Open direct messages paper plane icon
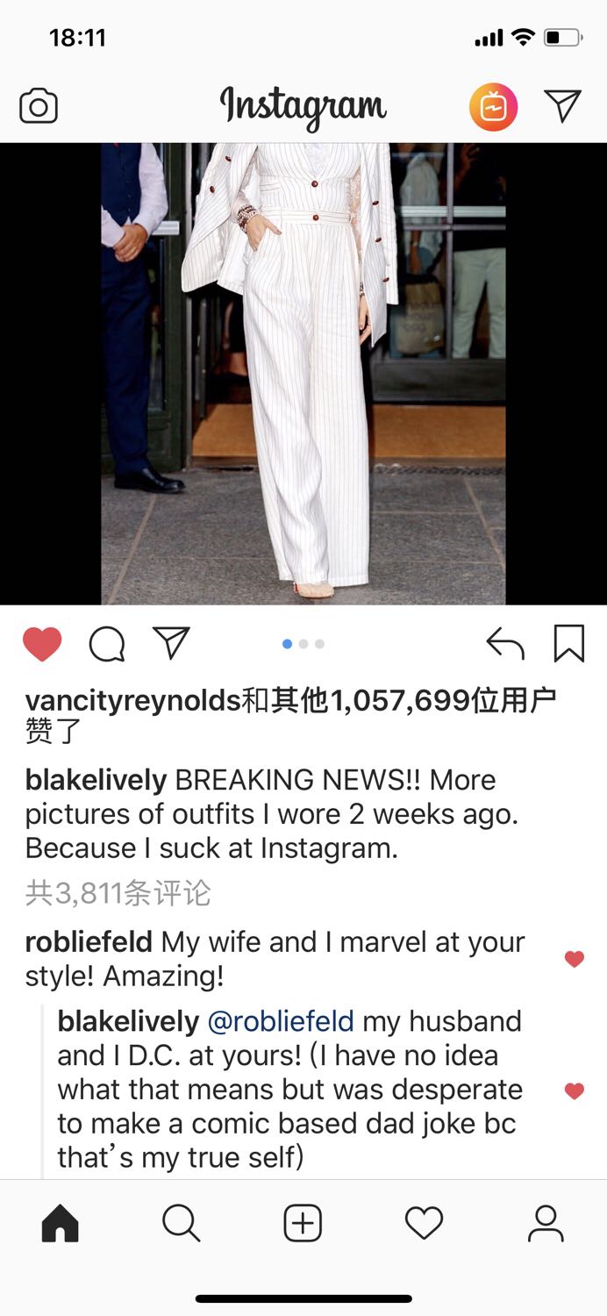This screenshot has width=607, height=1316. [562, 106]
